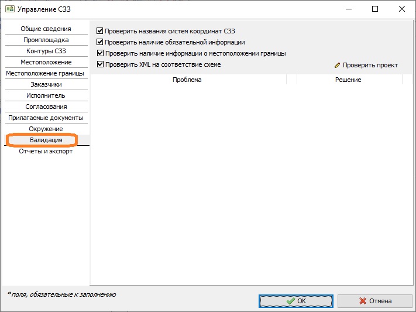Show the Прилагаемые документы tab
The image size is (416, 312).
46,118
